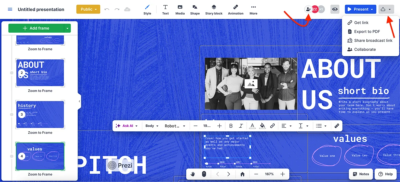Select the hand pan tool

(x=193, y=174)
